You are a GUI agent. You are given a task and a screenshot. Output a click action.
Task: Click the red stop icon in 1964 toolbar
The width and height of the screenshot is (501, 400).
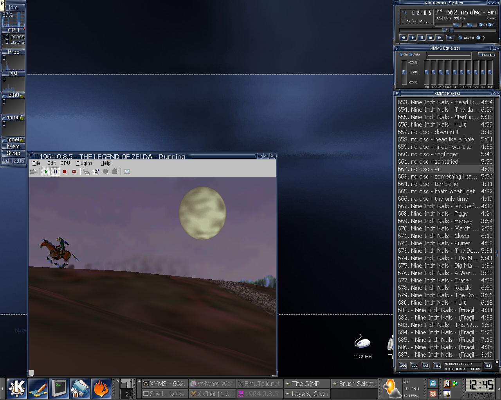(x=65, y=171)
